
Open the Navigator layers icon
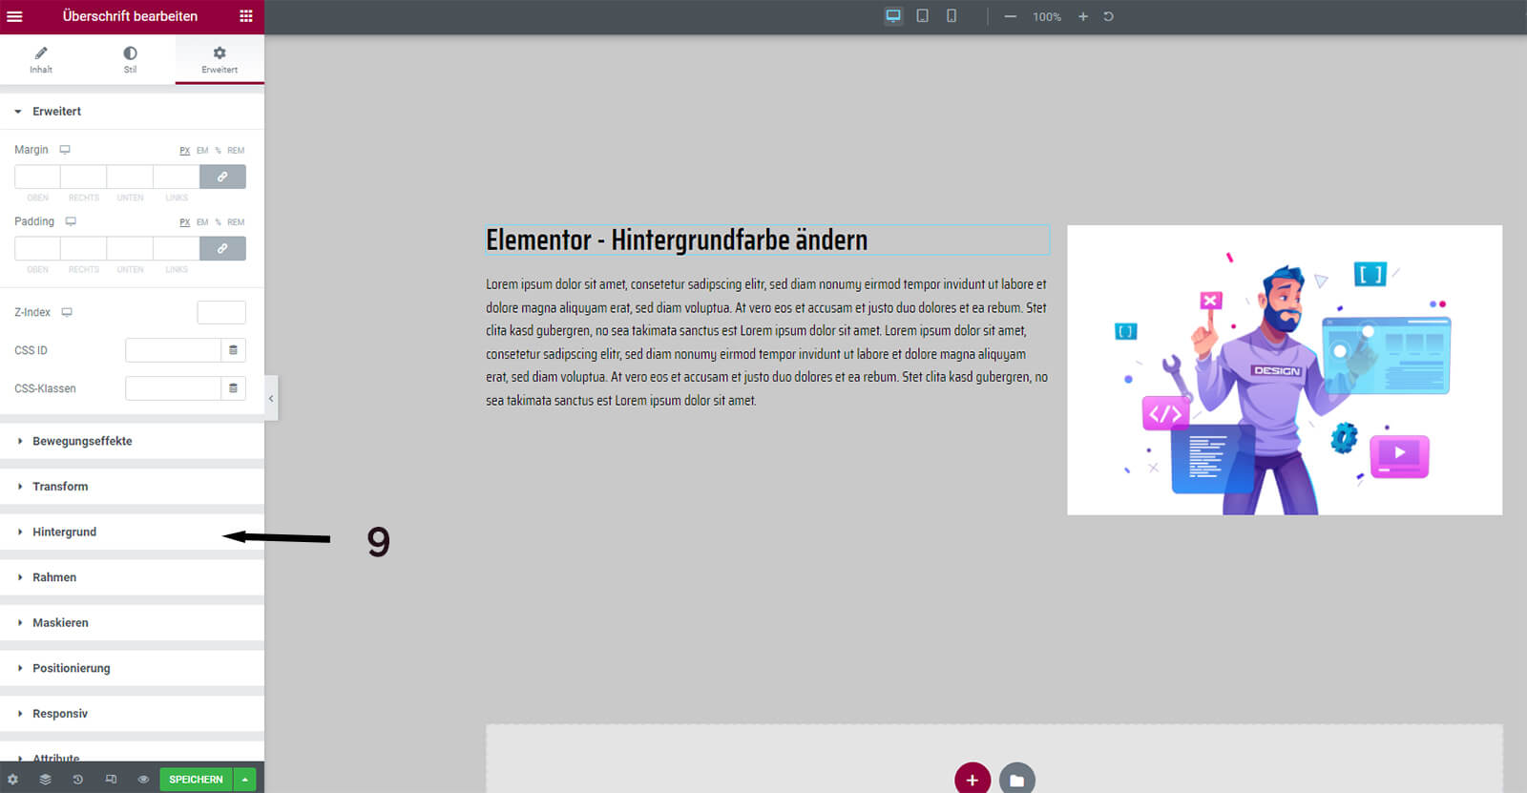[45, 780]
